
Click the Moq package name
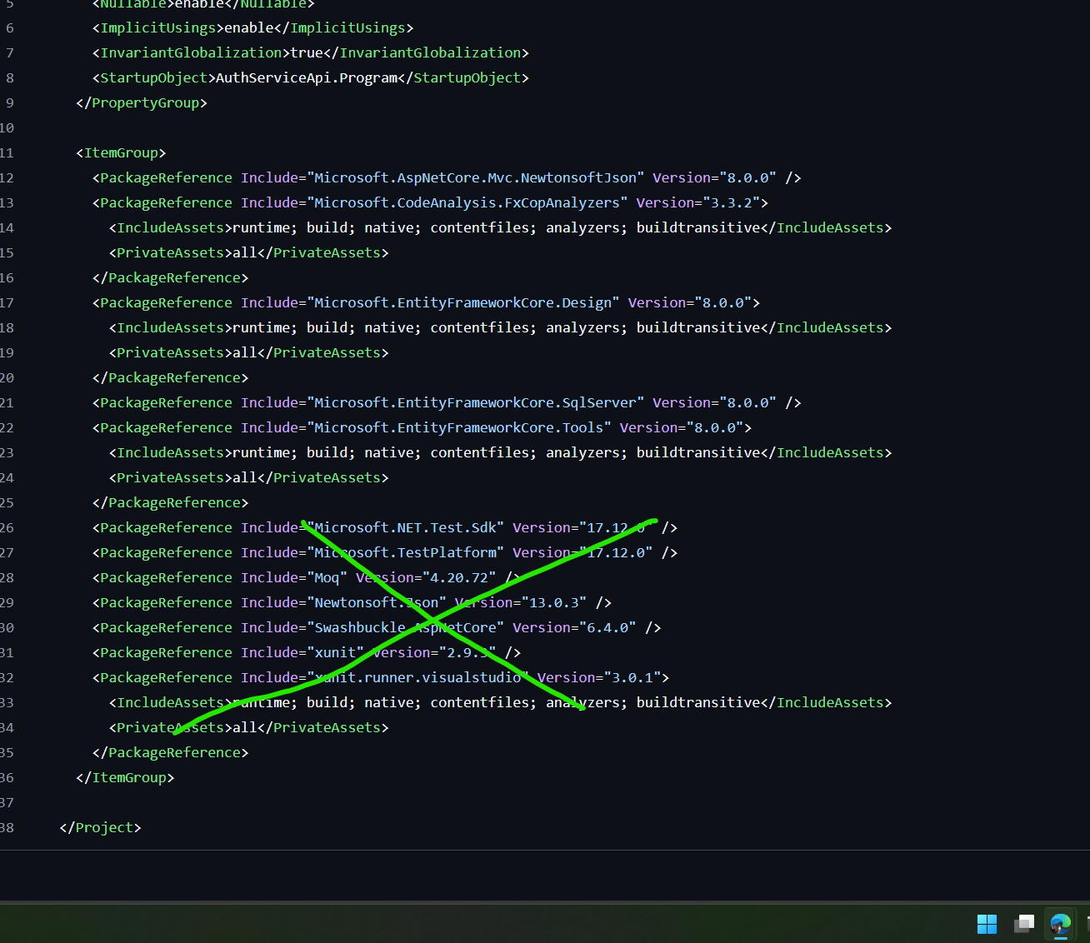tap(327, 577)
